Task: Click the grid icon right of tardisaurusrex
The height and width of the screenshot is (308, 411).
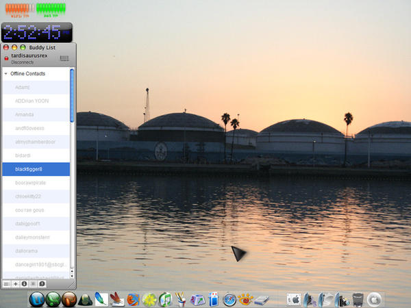Action: coord(64,58)
